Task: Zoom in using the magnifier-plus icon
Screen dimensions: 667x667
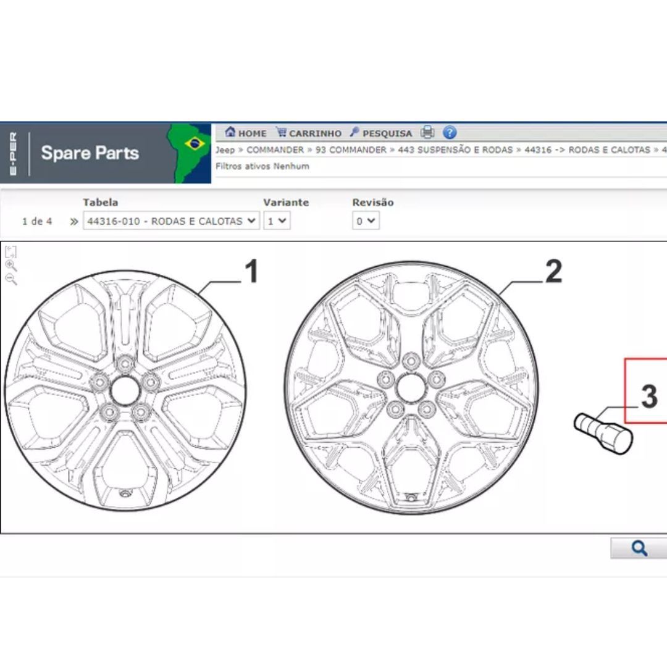Action: pyautogui.click(x=10, y=265)
